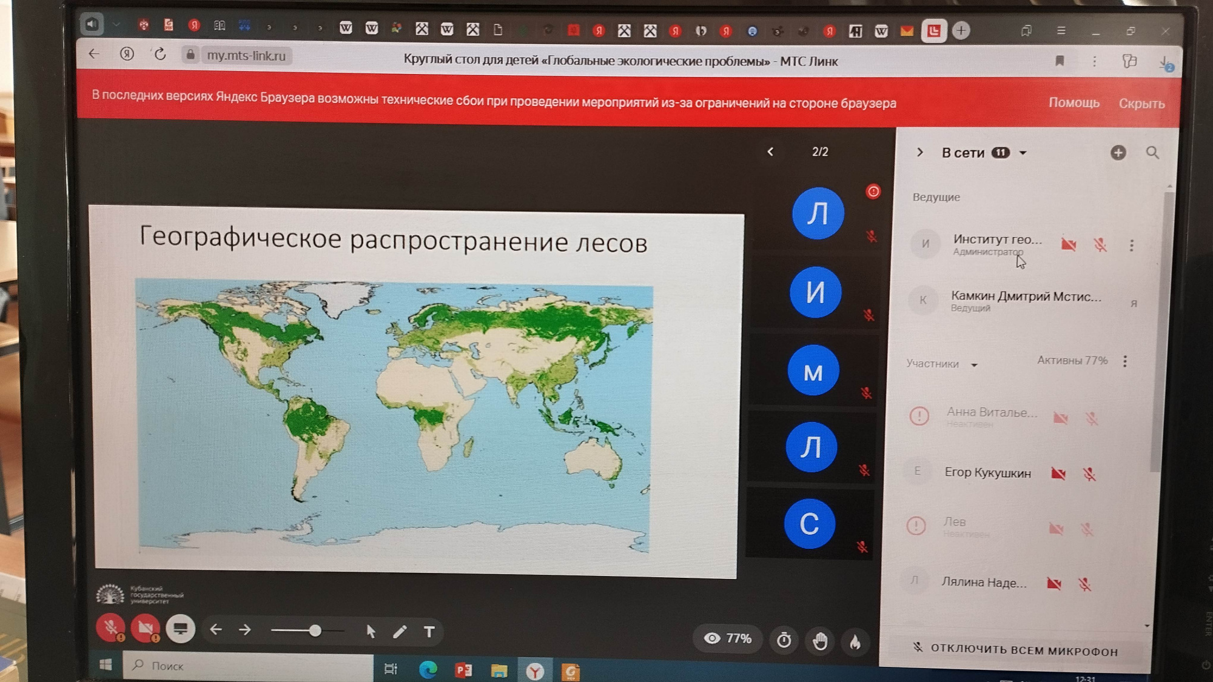Open the timer tool
The image size is (1213, 682).
pyautogui.click(x=784, y=640)
